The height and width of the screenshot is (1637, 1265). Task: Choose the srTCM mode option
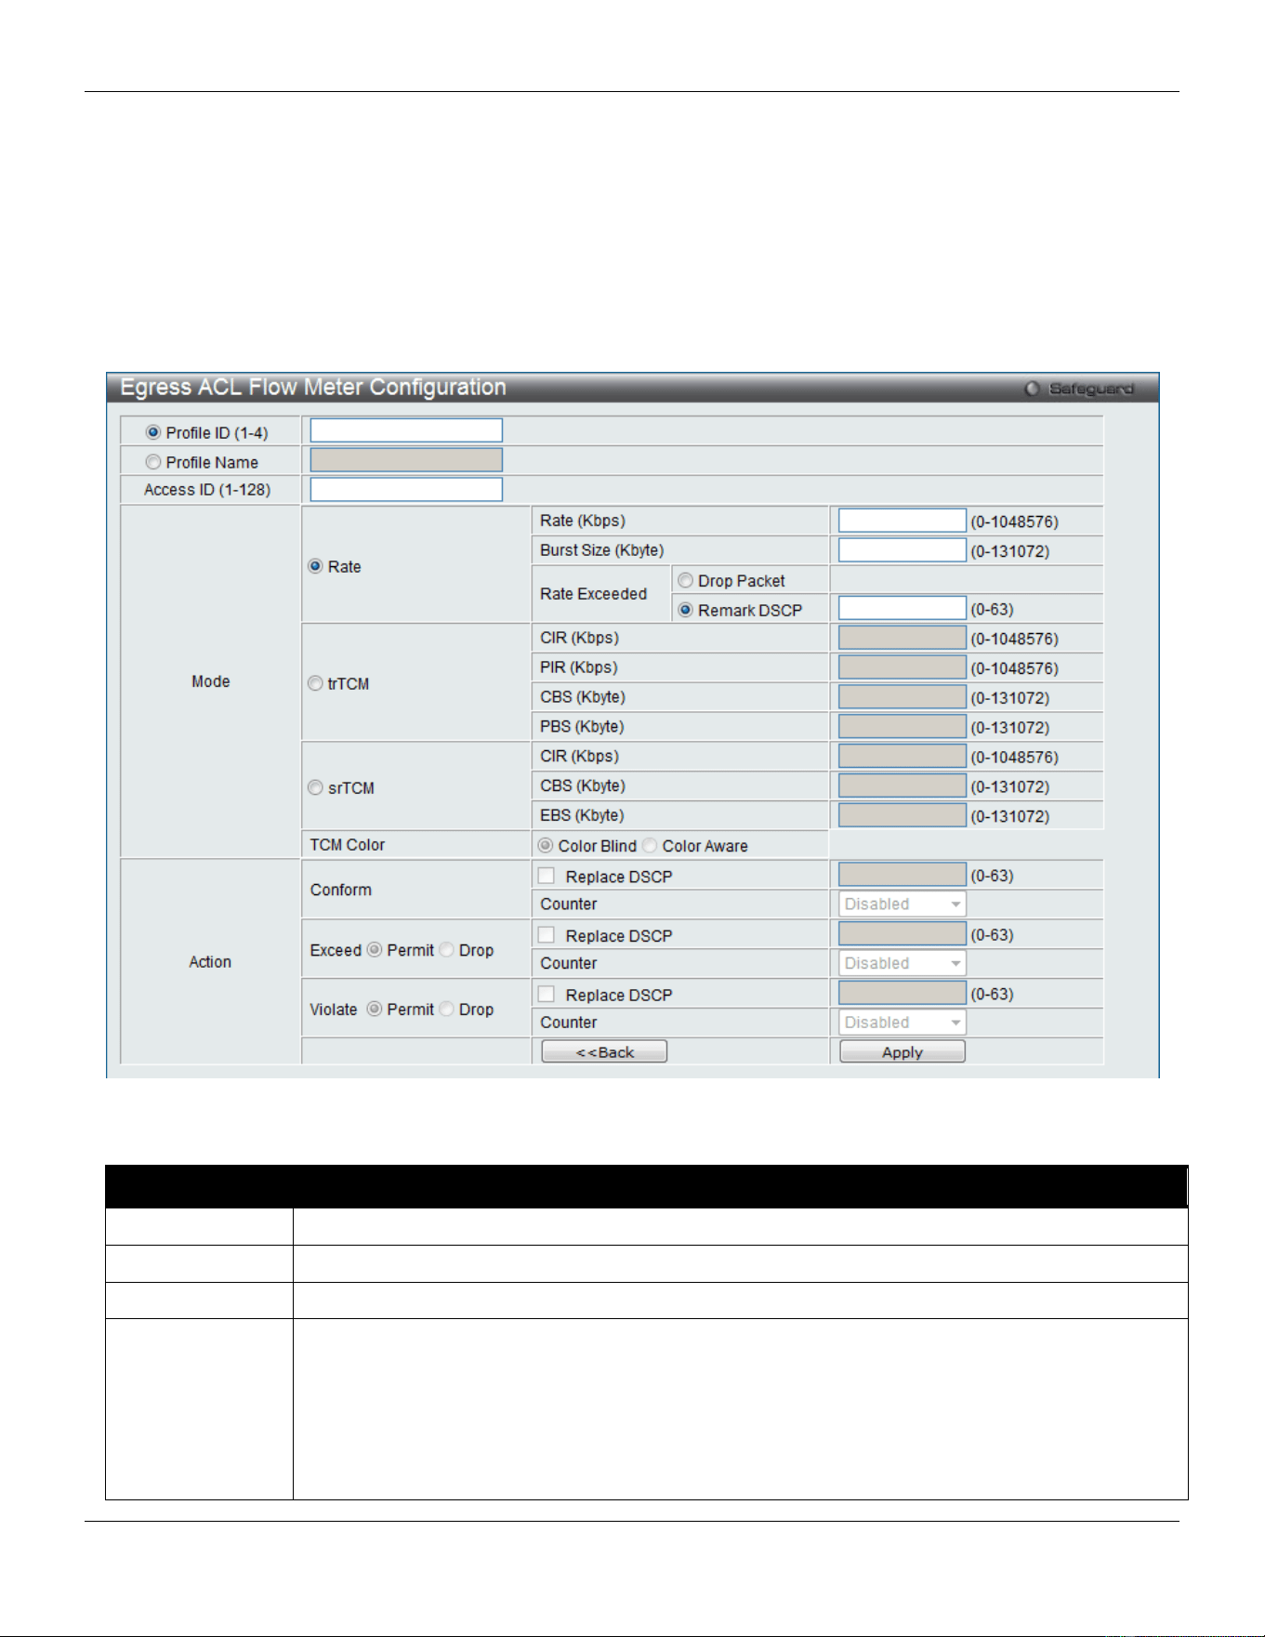[316, 787]
